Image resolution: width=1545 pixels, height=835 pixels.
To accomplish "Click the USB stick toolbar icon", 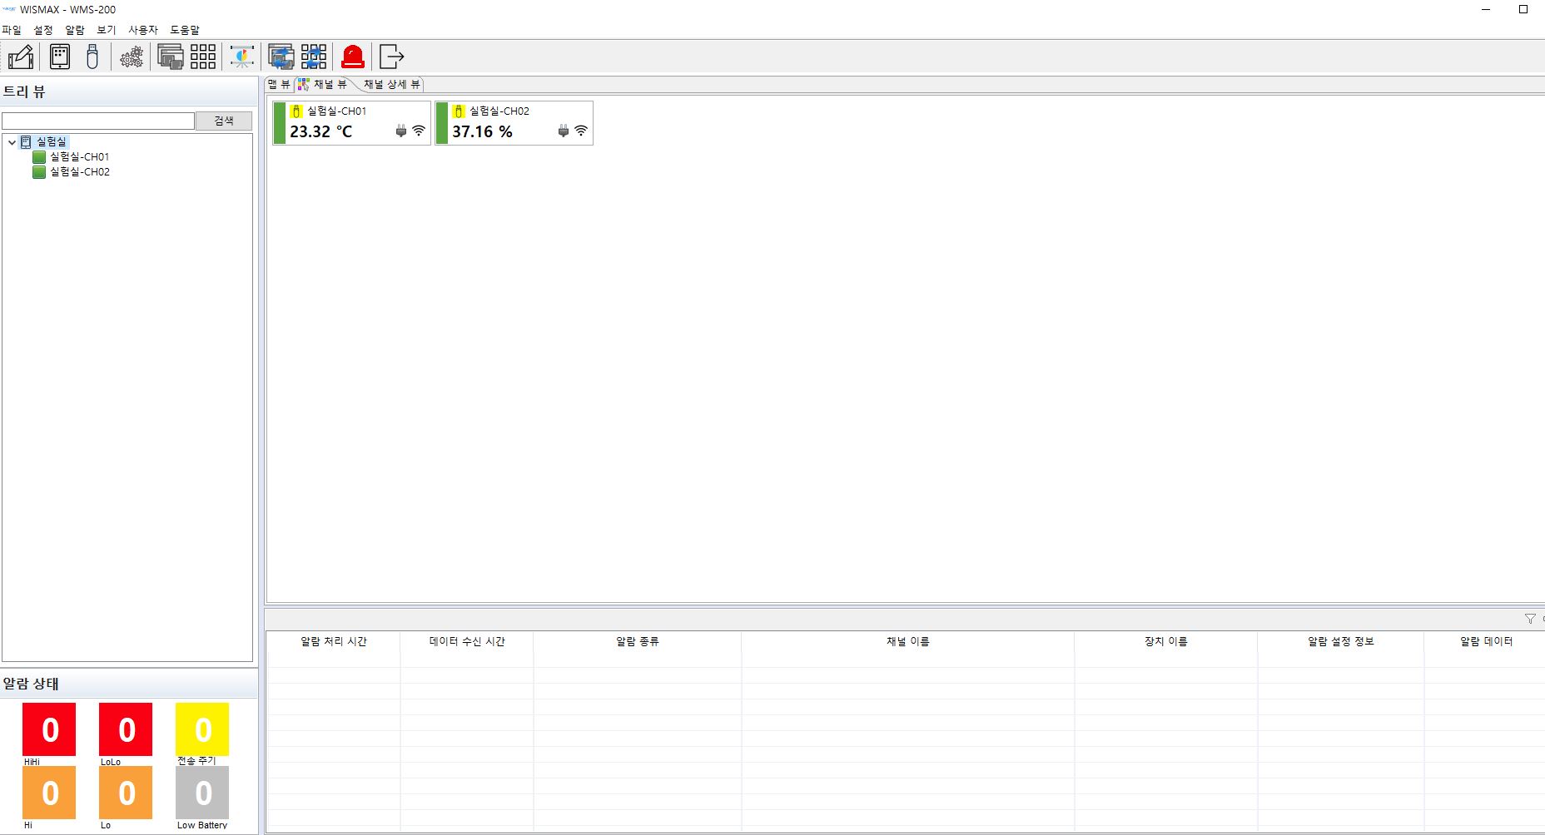I will [x=92, y=57].
